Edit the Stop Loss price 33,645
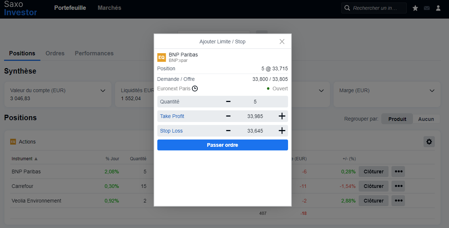This screenshot has height=228, width=449. click(x=255, y=131)
